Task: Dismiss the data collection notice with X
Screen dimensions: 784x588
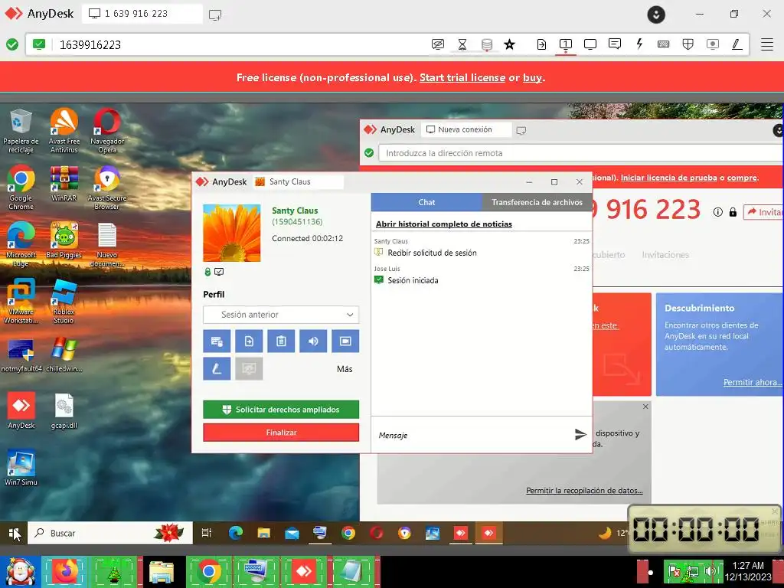Action: [645, 407]
